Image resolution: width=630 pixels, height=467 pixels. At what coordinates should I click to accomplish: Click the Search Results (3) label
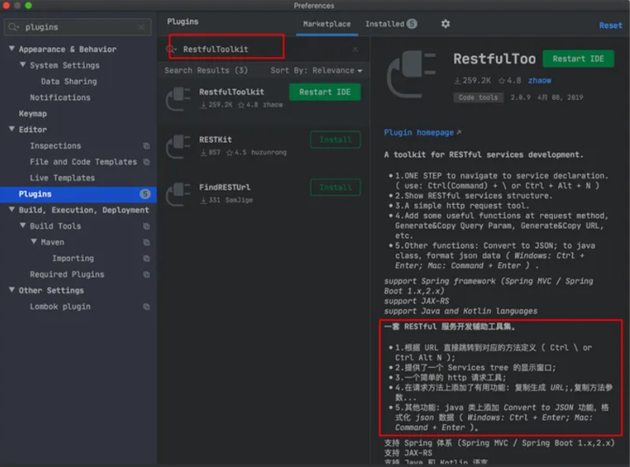[206, 70]
